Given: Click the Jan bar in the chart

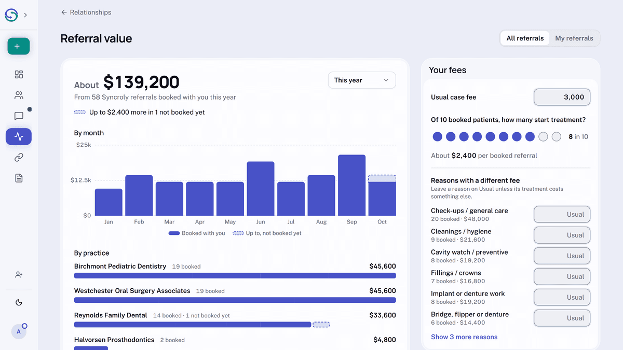Looking at the screenshot, I should (109, 202).
